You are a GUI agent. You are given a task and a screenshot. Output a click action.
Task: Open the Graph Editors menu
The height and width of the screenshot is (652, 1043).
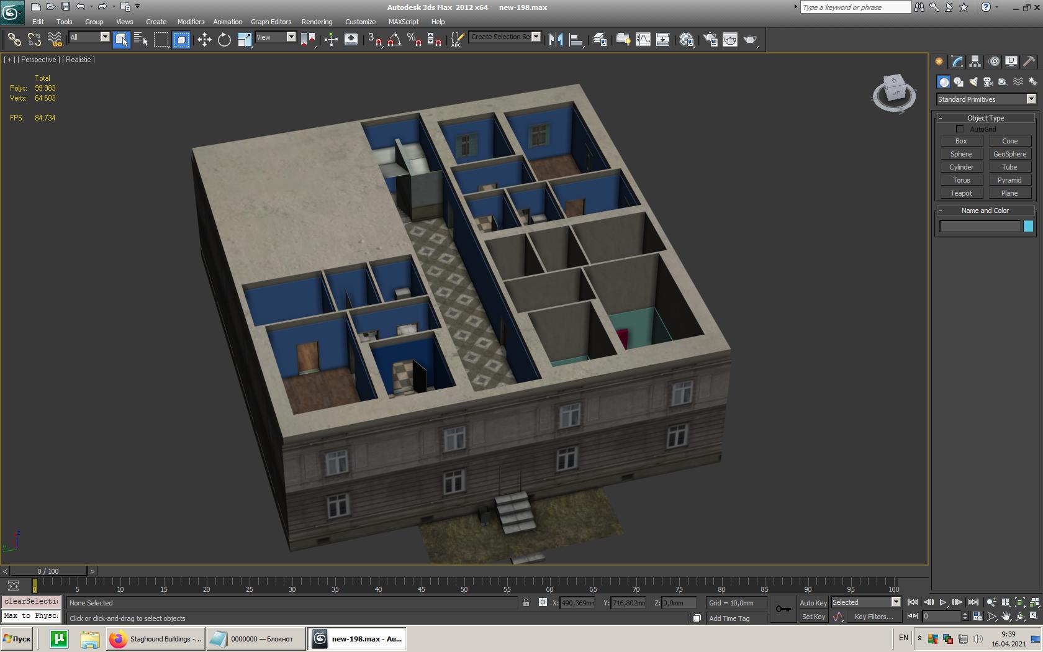tap(271, 22)
